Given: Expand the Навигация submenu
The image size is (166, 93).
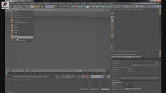Looking at the screenshot, I should pos(22,13).
